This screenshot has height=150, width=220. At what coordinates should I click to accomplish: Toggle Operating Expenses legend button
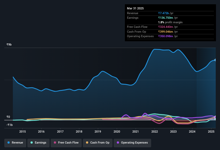click(132, 143)
